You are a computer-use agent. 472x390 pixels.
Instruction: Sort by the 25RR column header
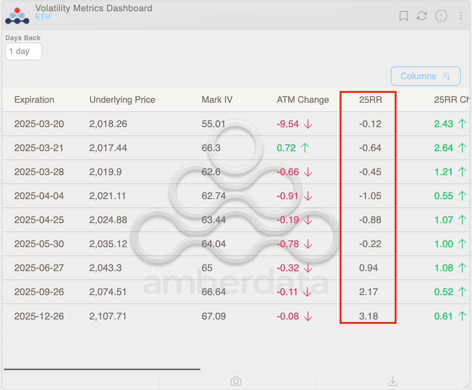[x=370, y=100]
